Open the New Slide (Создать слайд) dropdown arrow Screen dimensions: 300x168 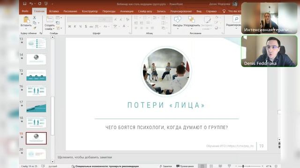pyautogui.click(x=54, y=29)
